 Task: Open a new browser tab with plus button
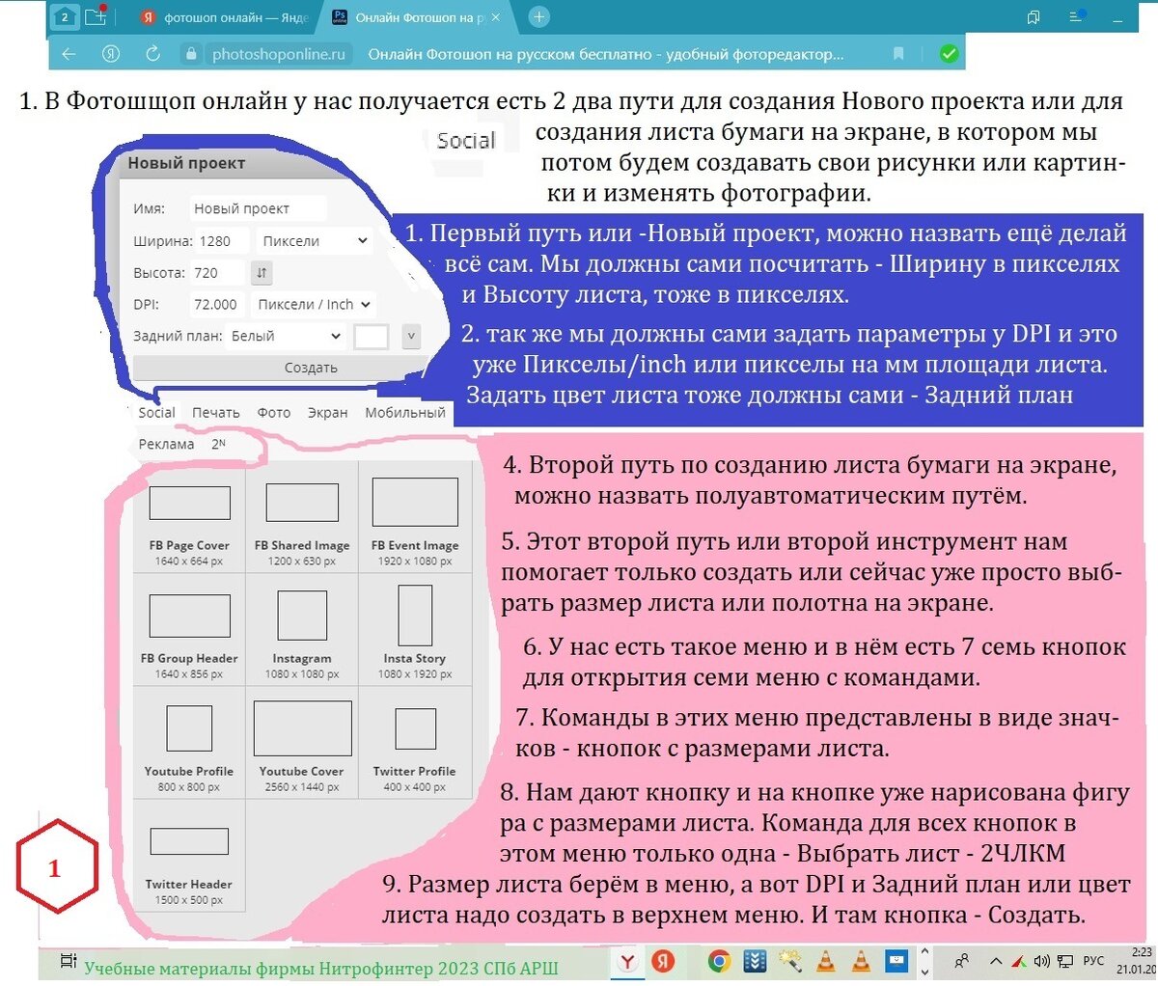pos(539,16)
